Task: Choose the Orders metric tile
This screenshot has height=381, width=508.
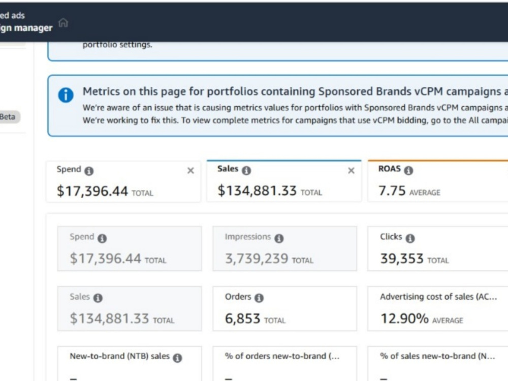Action: (x=285, y=308)
